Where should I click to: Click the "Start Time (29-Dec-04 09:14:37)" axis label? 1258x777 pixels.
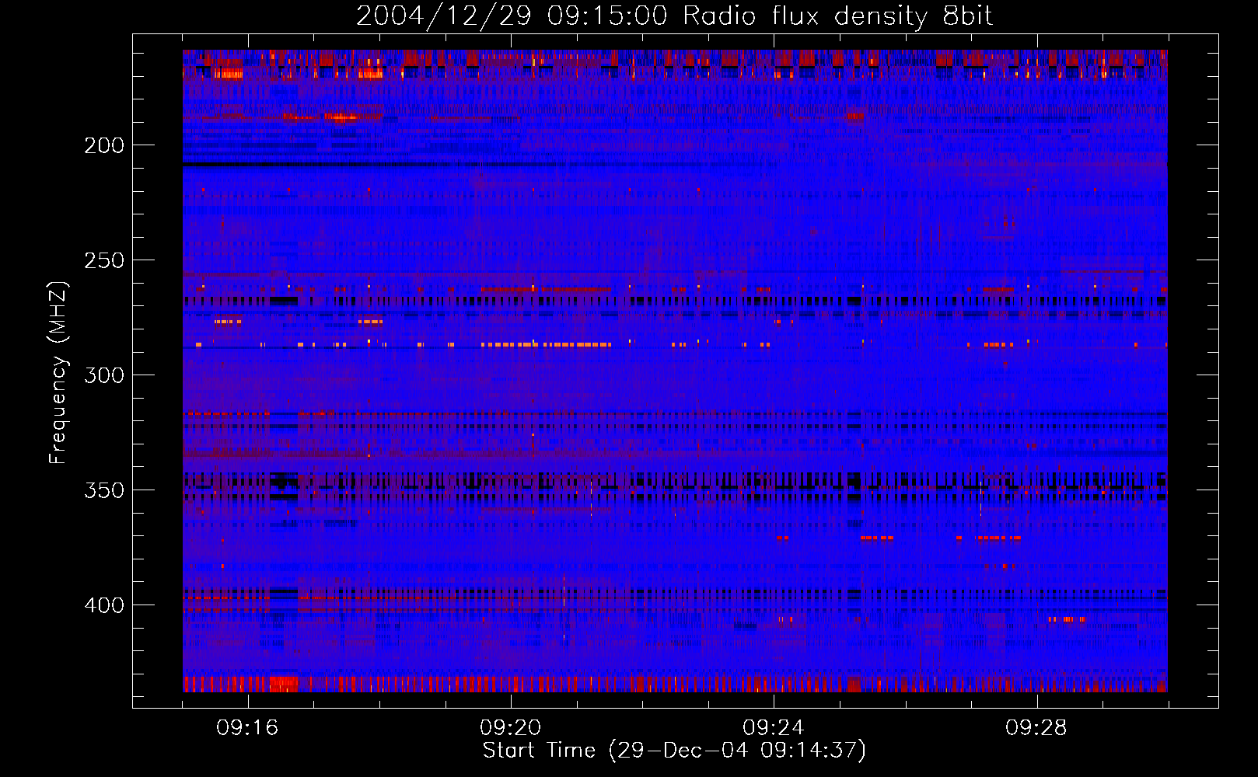pos(674,751)
